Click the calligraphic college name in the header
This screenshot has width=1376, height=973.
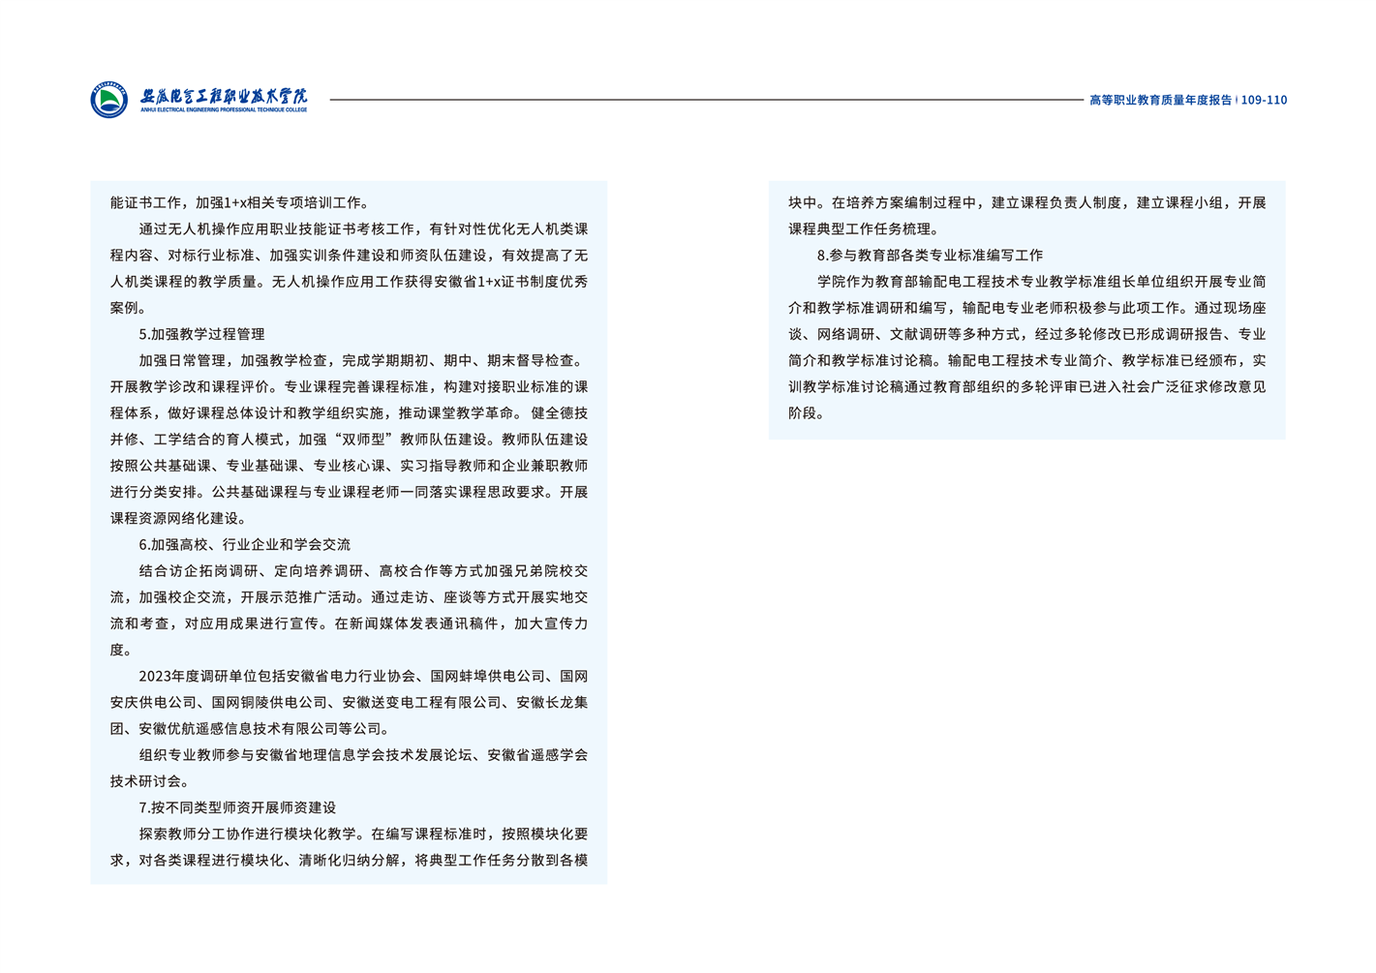click(x=224, y=95)
